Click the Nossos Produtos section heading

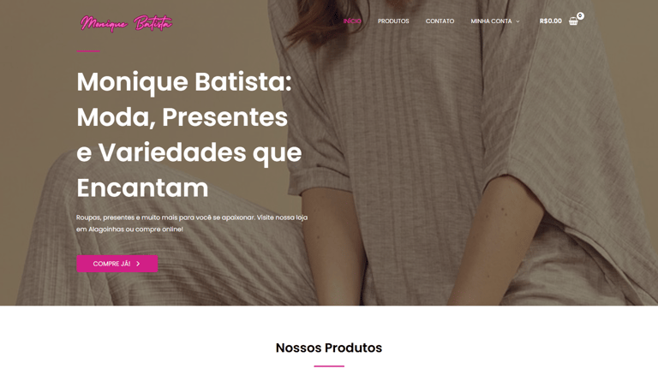(x=329, y=348)
